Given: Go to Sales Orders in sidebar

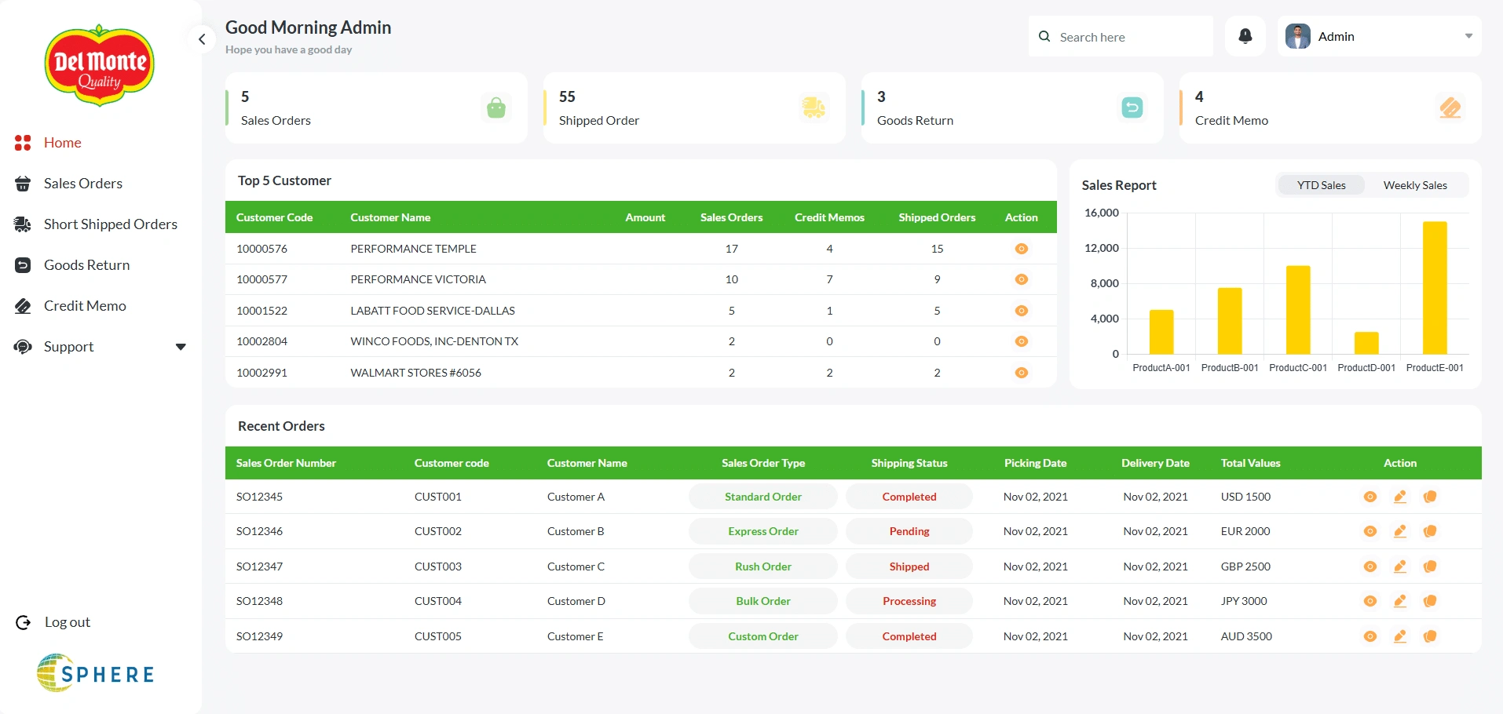Looking at the screenshot, I should [83, 184].
